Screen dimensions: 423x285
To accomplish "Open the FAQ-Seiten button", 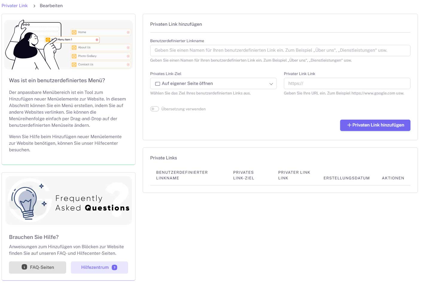I will coord(37,267).
